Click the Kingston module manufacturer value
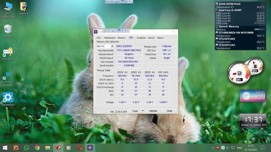 pos(129,54)
